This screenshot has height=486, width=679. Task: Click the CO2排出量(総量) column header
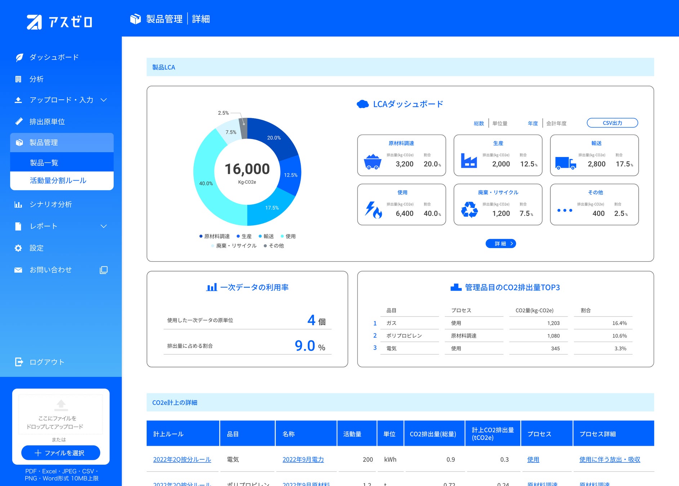point(434,433)
